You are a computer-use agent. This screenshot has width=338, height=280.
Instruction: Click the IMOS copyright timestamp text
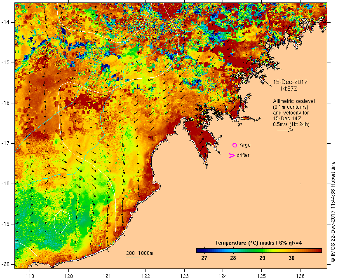tap(333, 212)
